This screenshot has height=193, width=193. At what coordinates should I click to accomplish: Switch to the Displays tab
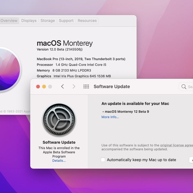pyautogui.click(x=29, y=21)
